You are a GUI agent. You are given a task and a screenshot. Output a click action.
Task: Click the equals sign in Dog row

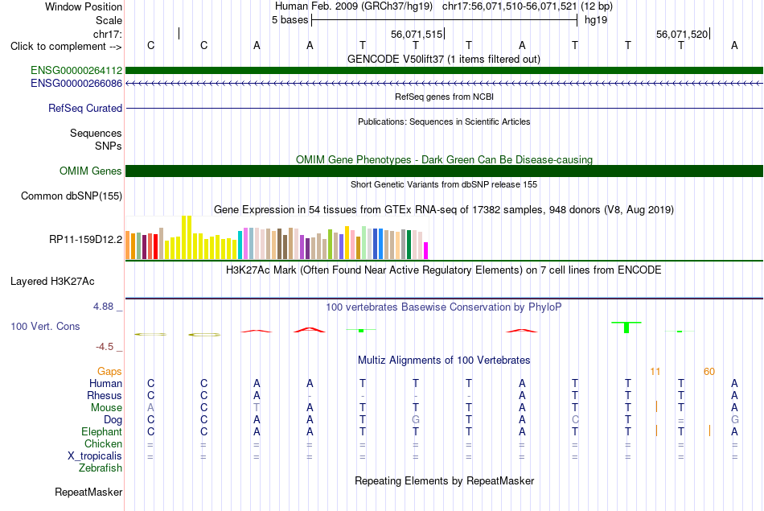click(680, 421)
